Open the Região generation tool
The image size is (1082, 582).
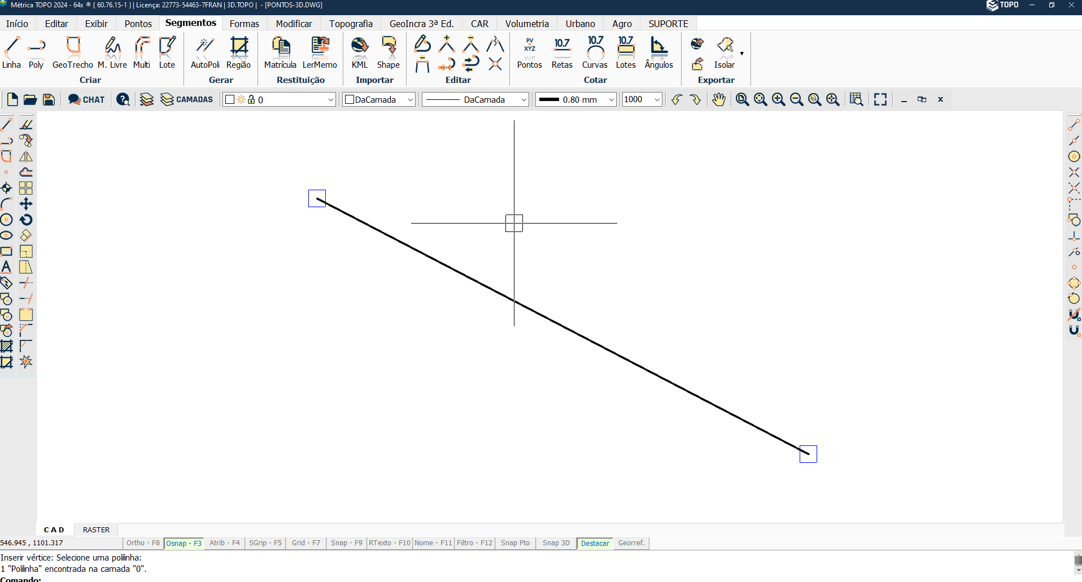(239, 52)
